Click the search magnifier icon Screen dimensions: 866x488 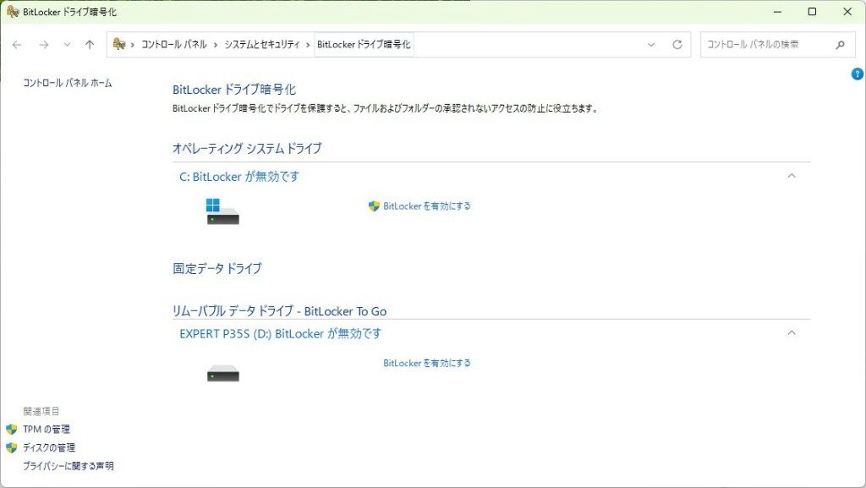pyautogui.click(x=840, y=45)
